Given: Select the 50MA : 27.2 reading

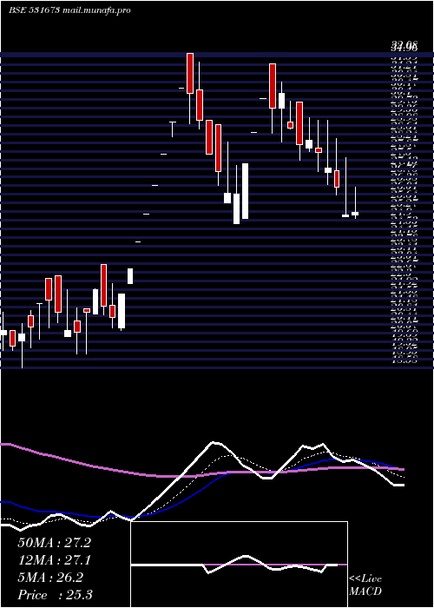Looking at the screenshot, I should 54,543.
